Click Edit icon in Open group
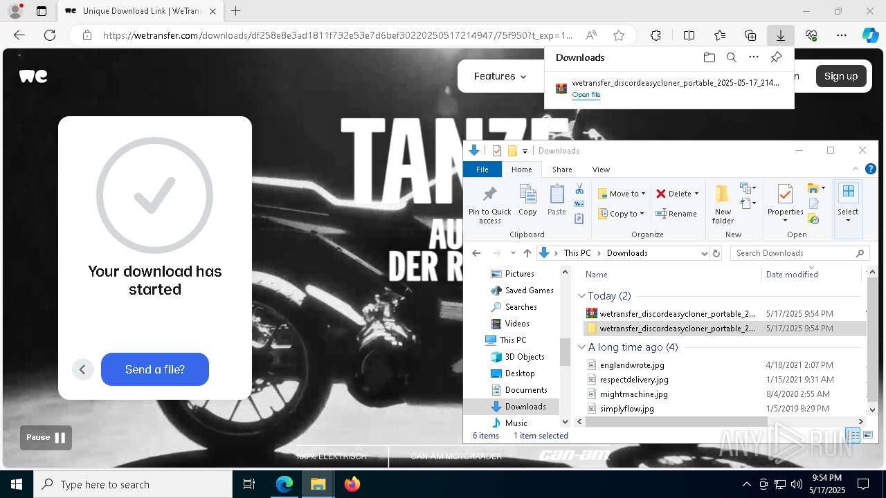 click(814, 204)
